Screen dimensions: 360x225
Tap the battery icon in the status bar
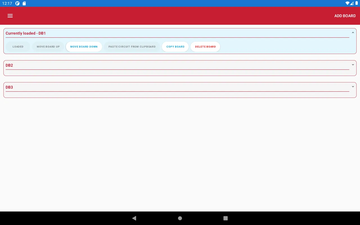click(357, 3)
